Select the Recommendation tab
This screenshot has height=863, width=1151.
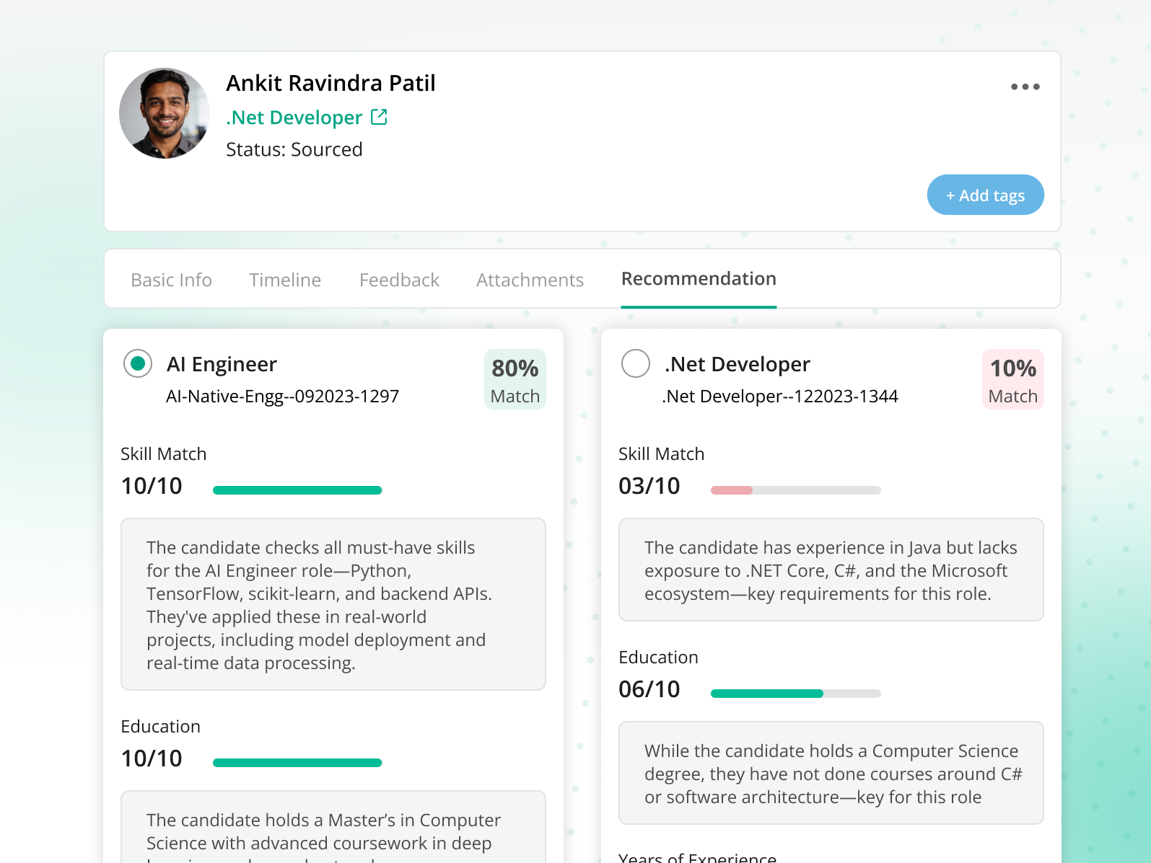tap(699, 279)
